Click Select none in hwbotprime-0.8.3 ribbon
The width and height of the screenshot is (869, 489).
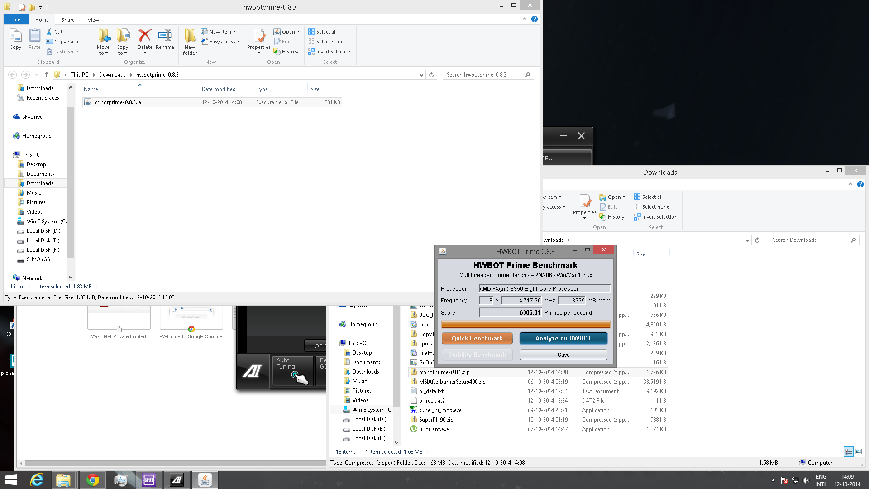point(325,42)
